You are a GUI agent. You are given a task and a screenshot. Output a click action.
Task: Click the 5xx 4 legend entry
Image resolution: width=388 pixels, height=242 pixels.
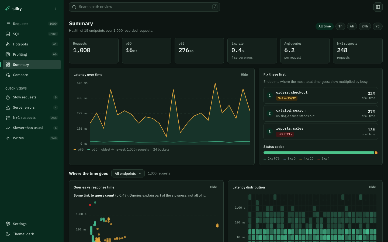pos(323,159)
